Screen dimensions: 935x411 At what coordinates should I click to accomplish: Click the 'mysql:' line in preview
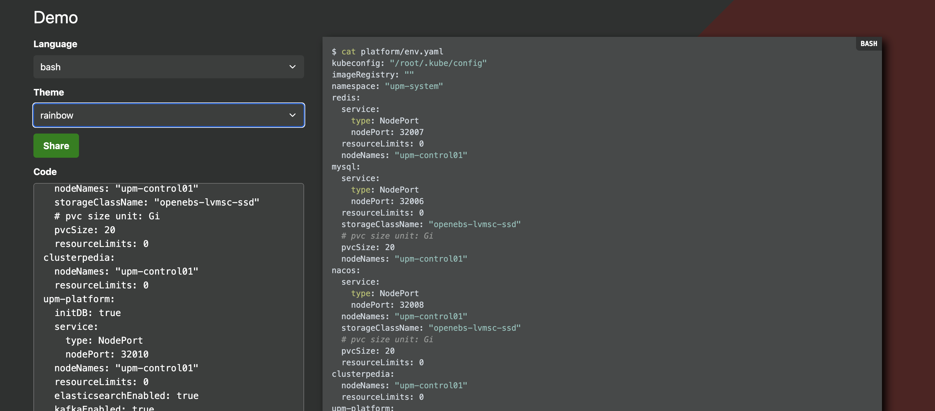click(346, 167)
